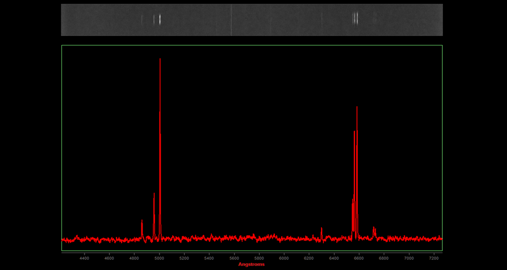
Task: Click the 7200 axis tick label
Action: (434, 258)
